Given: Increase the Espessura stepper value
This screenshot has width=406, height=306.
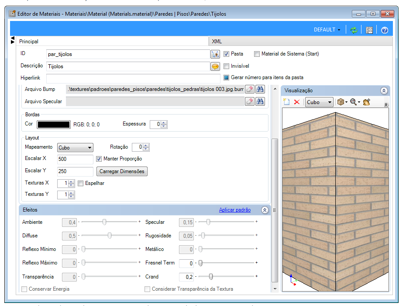Looking at the screenshot, I should [x=164, y=123].
